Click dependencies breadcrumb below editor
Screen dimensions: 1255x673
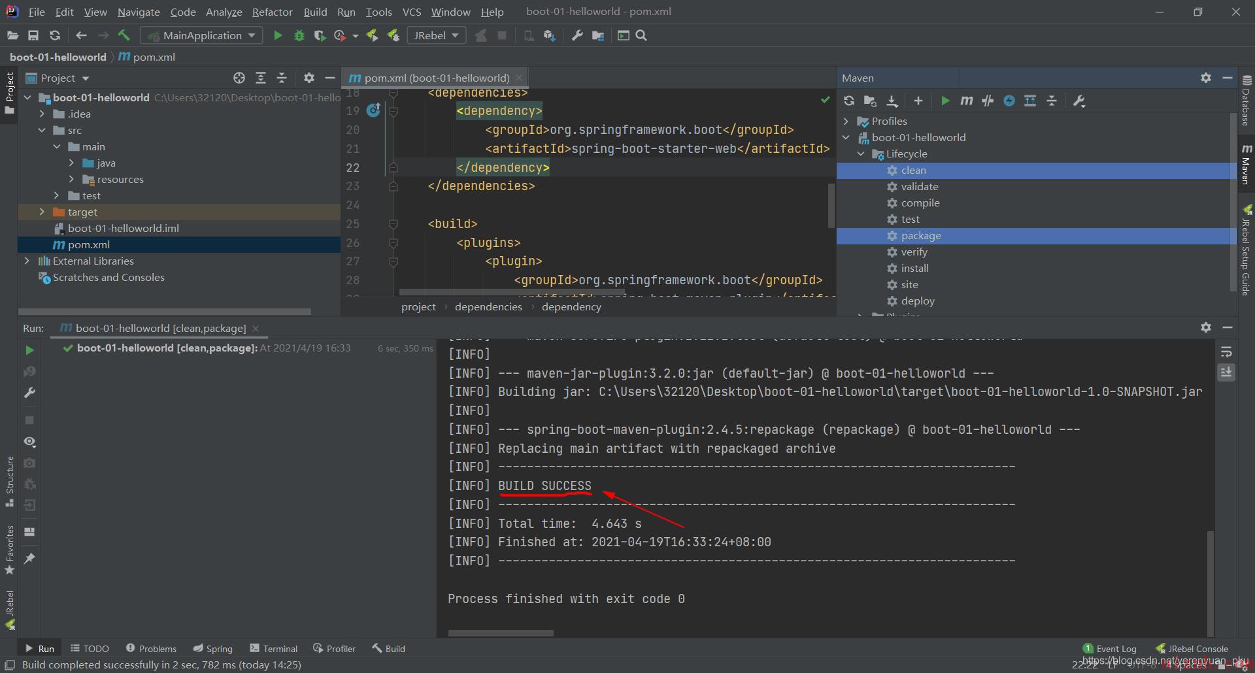[488, 306]
